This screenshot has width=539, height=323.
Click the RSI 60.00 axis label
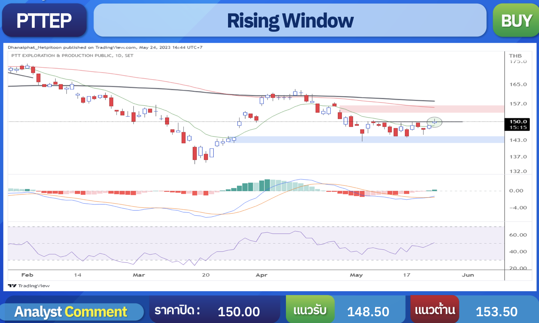[x=518, y=235]
